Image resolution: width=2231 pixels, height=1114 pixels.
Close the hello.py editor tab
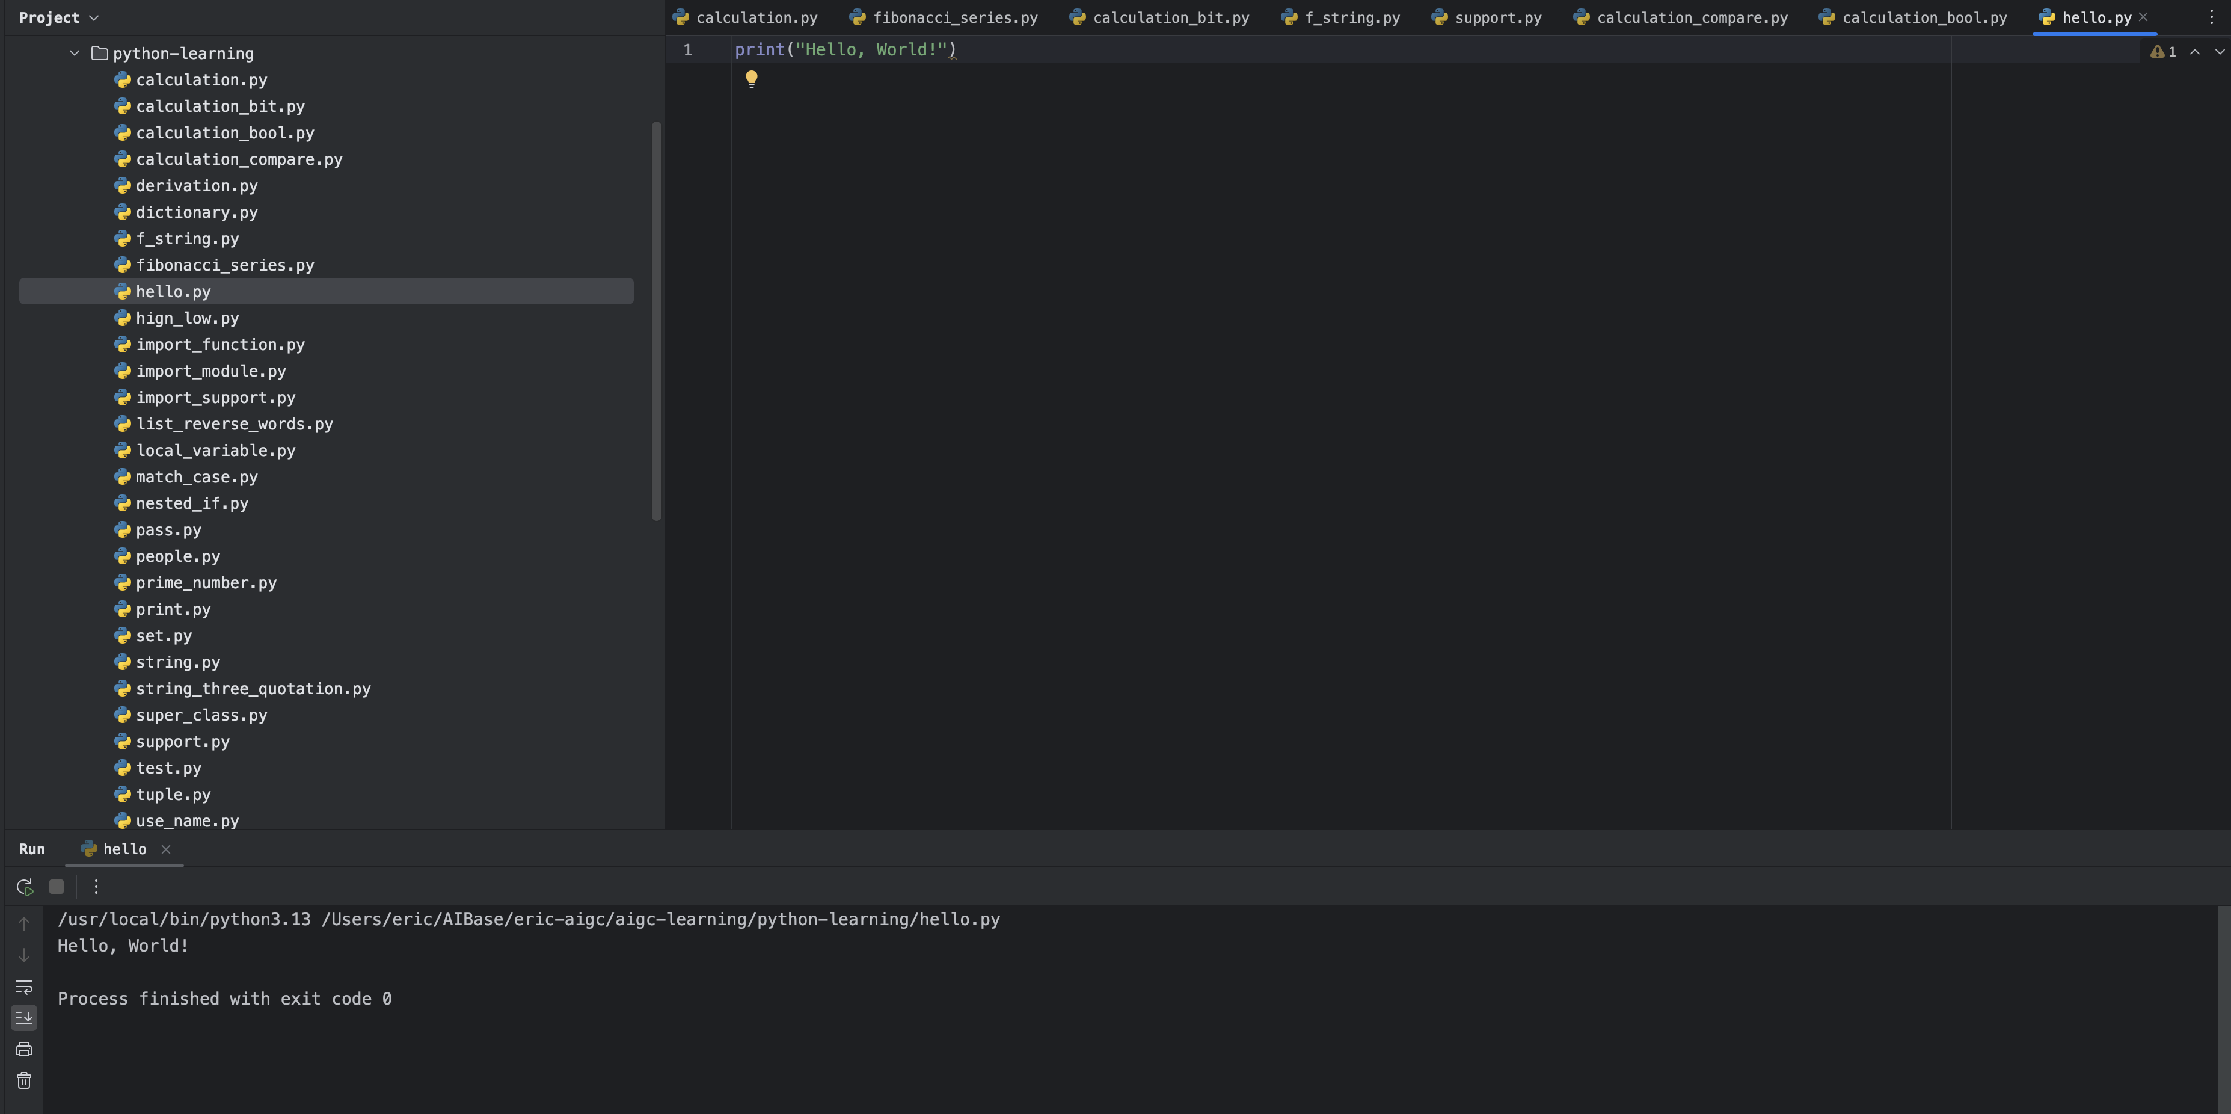click(2144, 17)
